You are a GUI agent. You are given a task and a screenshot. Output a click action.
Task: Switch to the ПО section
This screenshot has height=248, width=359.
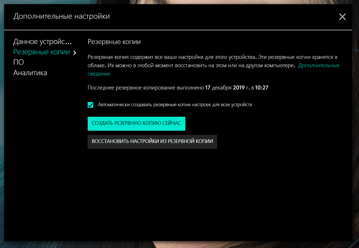pyautogui.click(x=19, y=62)
